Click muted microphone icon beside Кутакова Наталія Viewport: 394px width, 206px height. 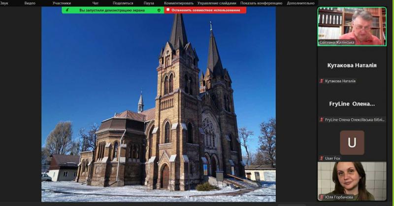(321, 81)
